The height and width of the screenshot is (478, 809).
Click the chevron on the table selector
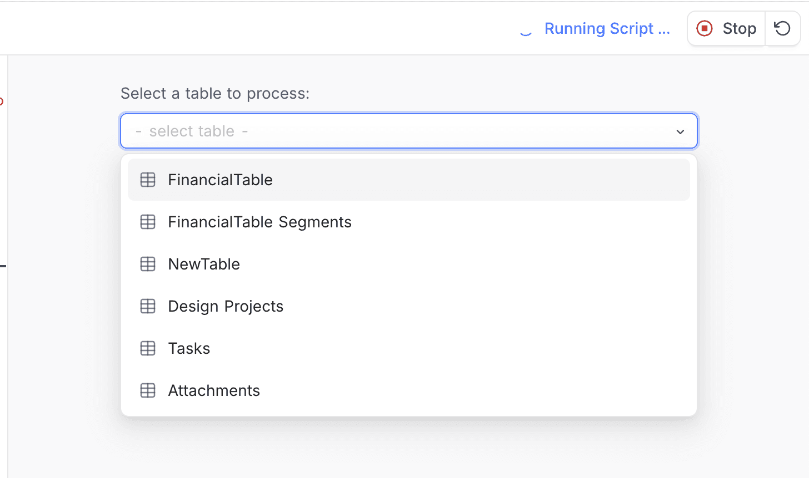point(680,131)
